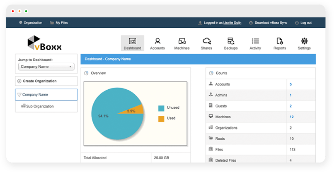The width and height of the screenshot is (334, 172).
Task: Open My Files in top bar
Action: point(60,23)
